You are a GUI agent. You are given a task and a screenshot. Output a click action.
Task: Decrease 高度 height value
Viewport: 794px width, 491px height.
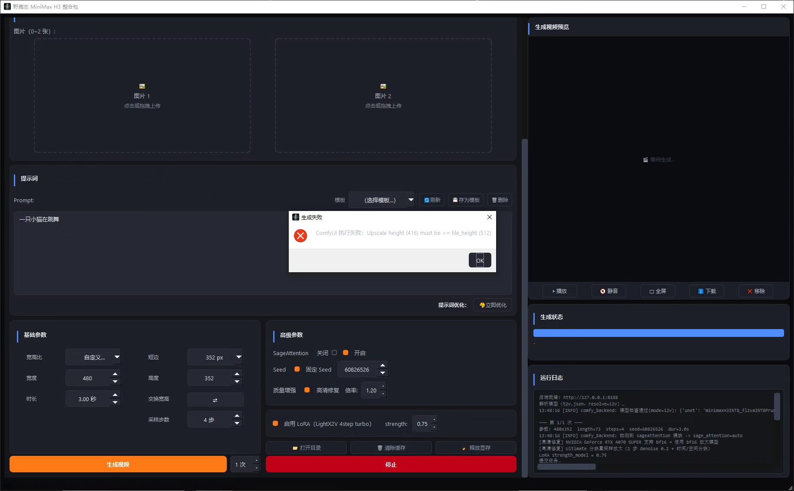[x=237, y=382]
